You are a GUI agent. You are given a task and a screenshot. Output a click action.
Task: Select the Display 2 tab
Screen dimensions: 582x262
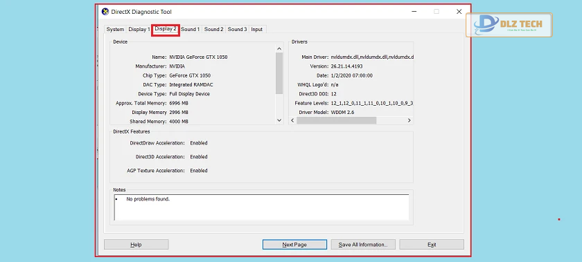tap(166, 29)
